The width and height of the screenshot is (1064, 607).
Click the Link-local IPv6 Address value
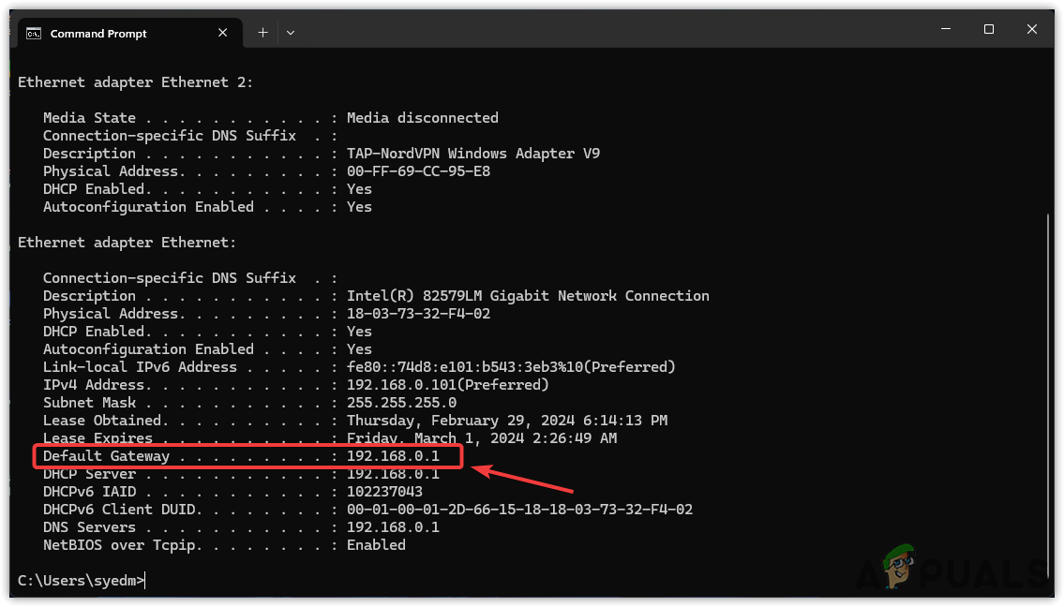[x=511, y=367]
